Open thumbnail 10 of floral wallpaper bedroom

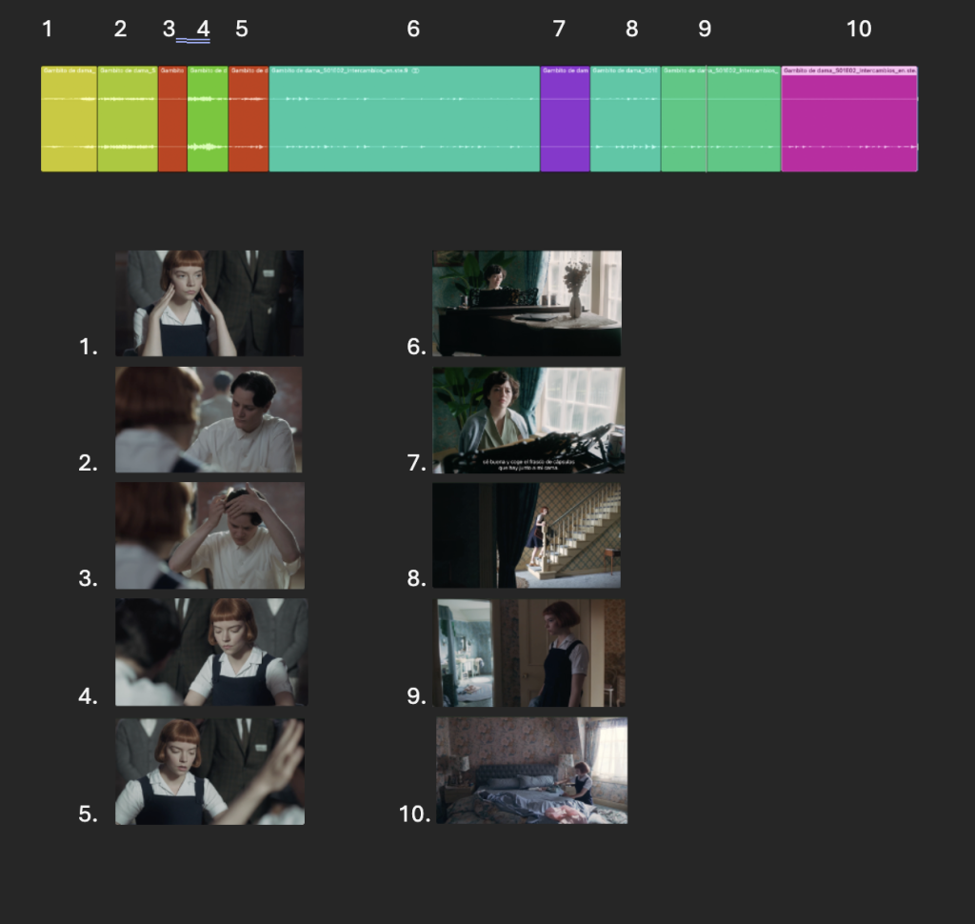(531, 771)
